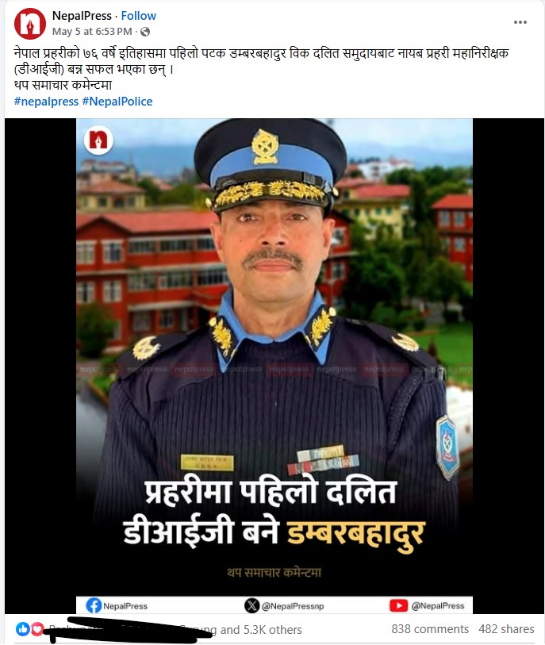
Task: Open the post photo in viewer
Action: 274,366
